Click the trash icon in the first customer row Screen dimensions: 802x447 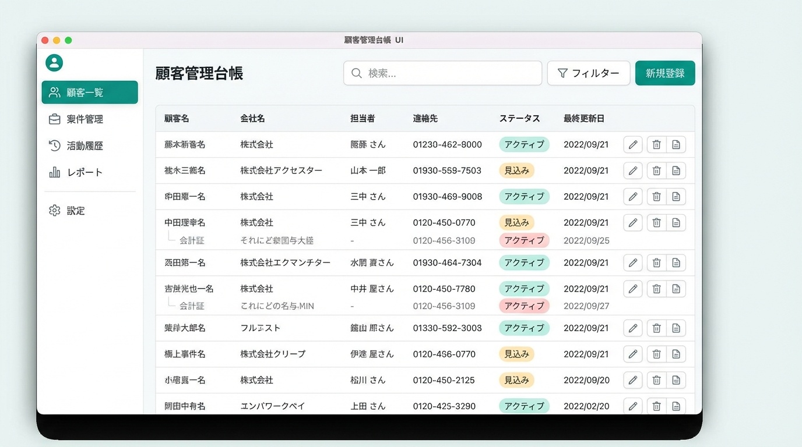tap(656, 144)
